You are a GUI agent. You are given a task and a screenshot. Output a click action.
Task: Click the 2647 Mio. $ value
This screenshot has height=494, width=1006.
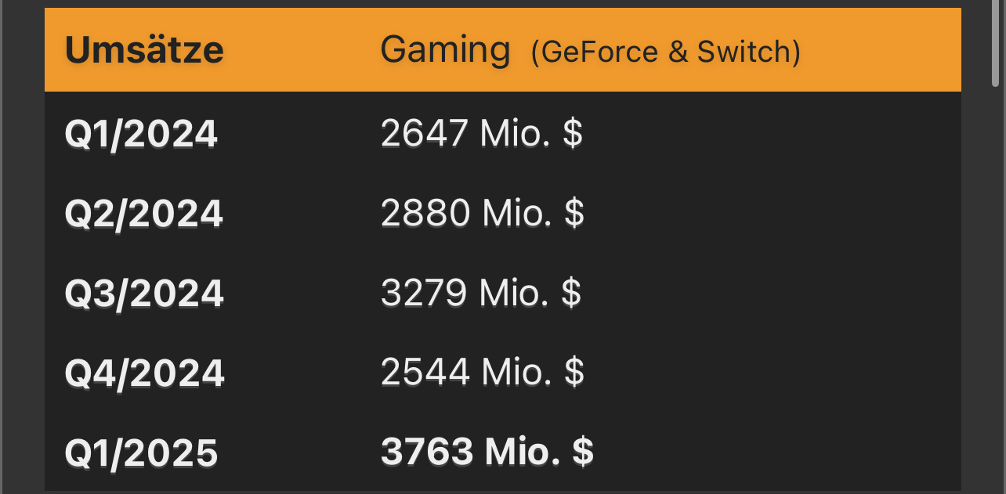click(x=482, y=134)
